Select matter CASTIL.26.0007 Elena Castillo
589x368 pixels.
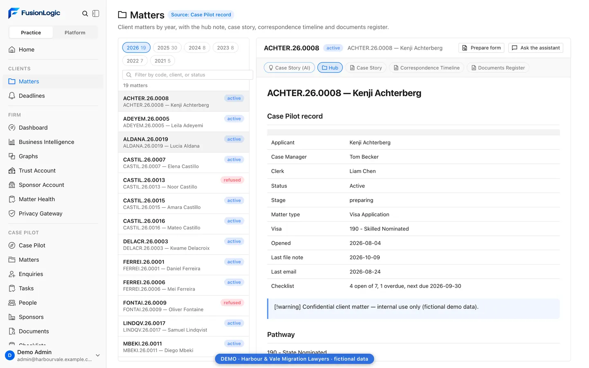click(x=184, y=163)
